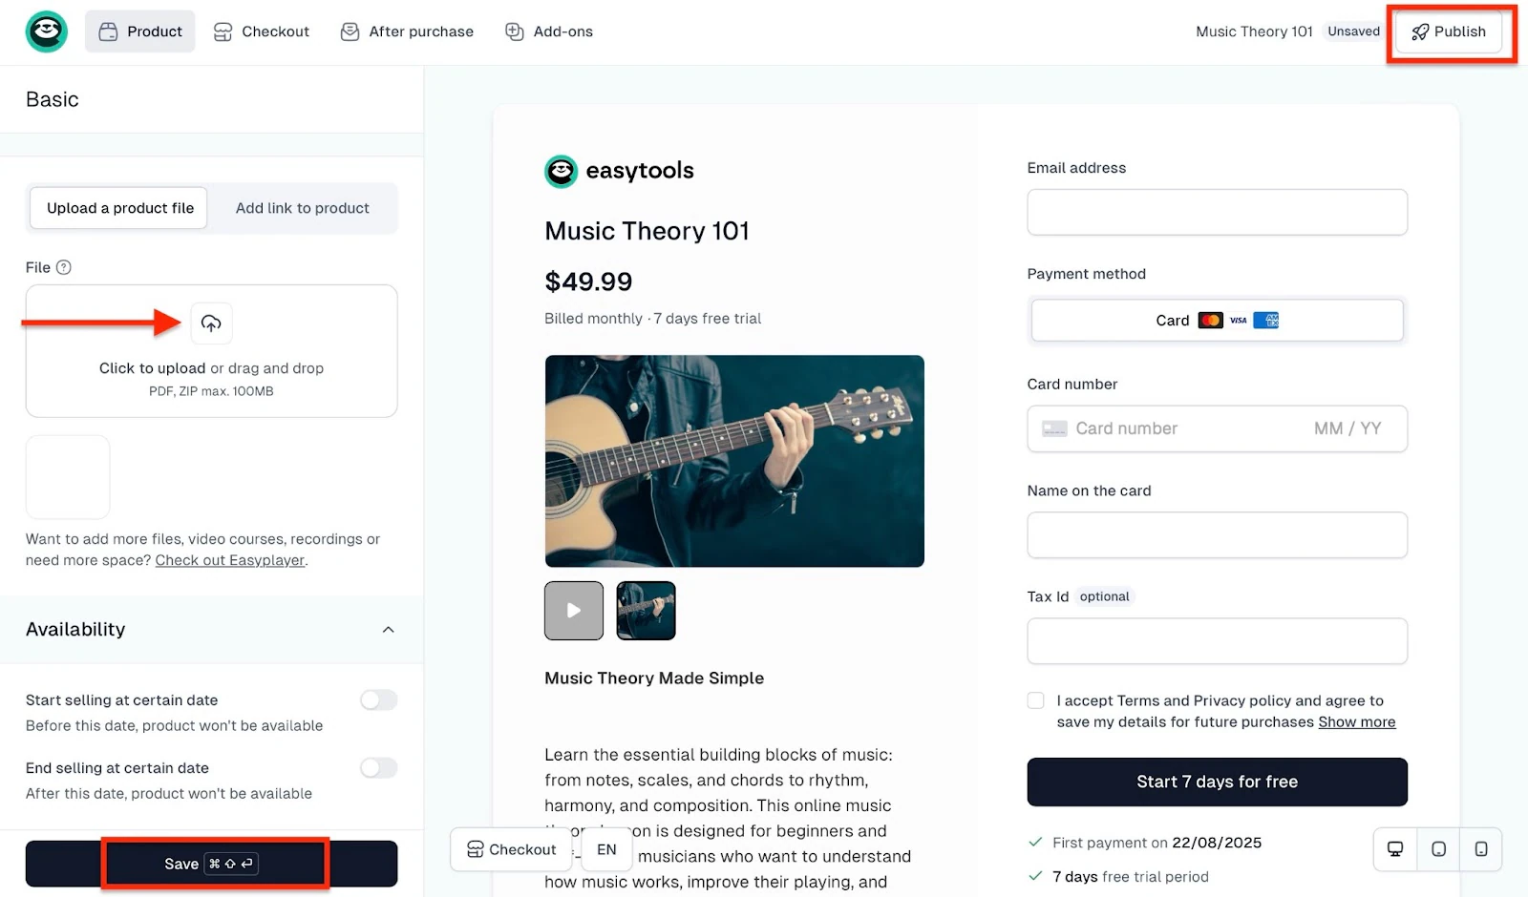Image resolution: width=1528 pixels, height=897 pixels.
Task: Click the cloud upload icon in File box
Action: coord(211,323)
